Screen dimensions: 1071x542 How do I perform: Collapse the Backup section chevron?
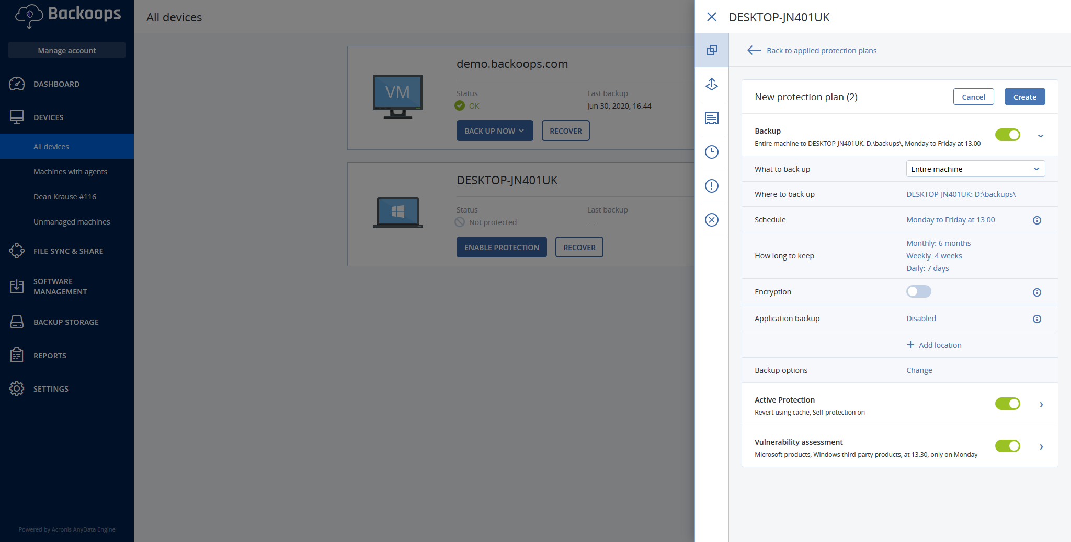click(1041, 136)
